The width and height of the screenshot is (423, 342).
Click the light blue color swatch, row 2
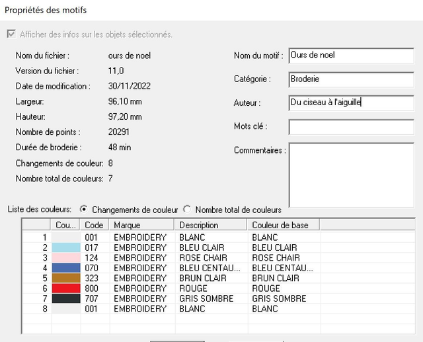point(66,247)
